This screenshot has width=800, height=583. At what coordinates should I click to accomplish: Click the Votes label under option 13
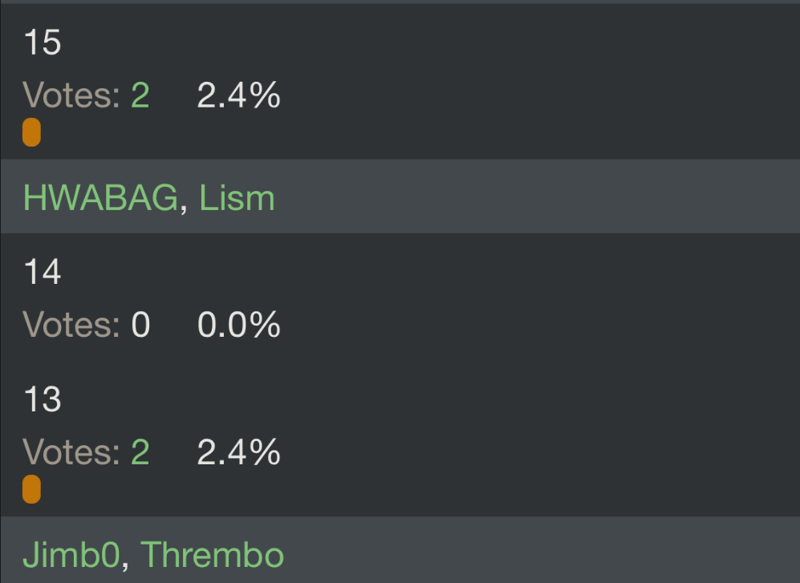click(x=71, y=452)
